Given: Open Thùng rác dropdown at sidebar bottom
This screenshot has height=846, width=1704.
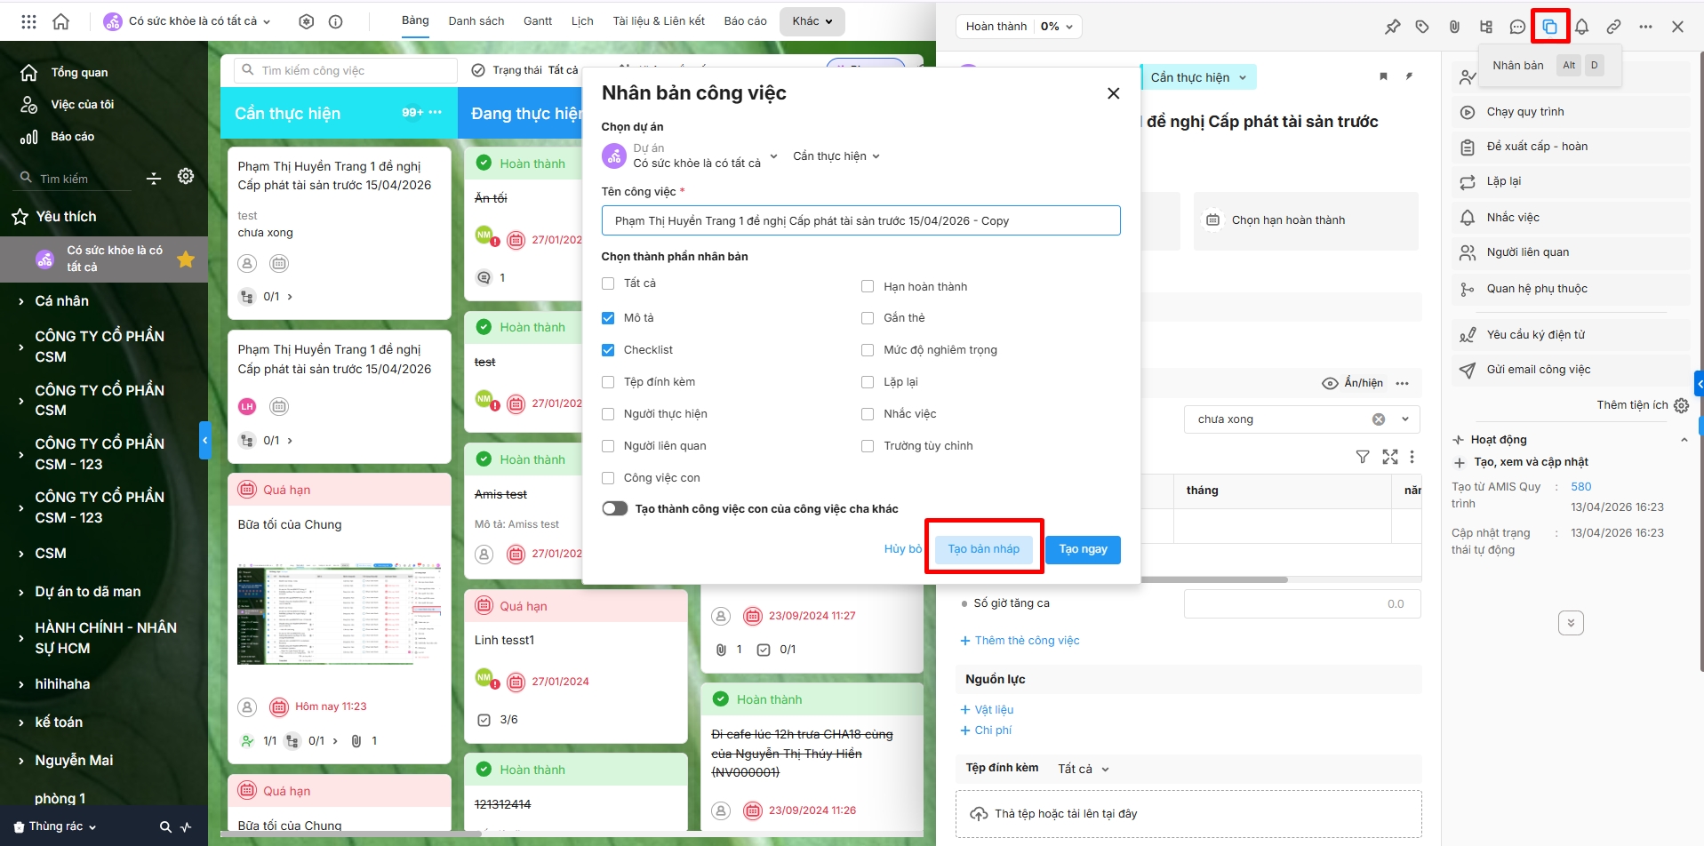Looking at the screenshot, I should pos(55,826).
